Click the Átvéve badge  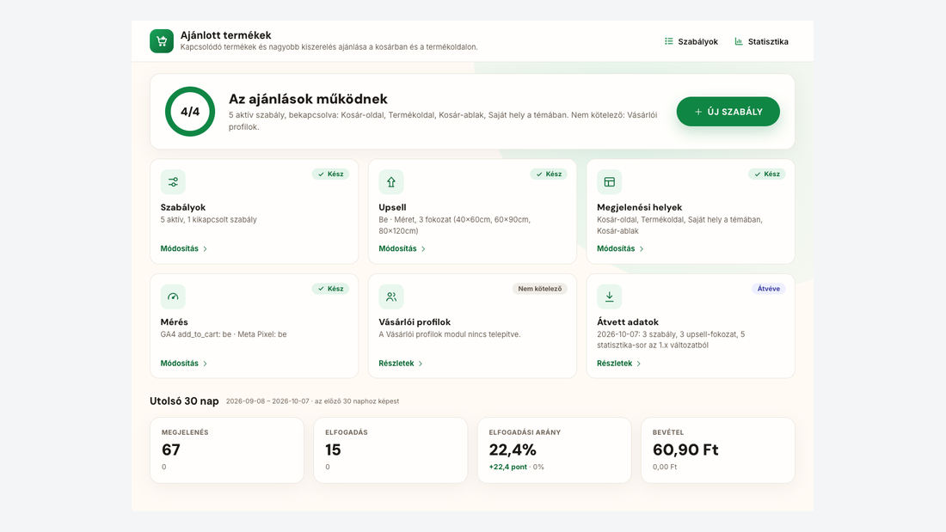point(769,288)
